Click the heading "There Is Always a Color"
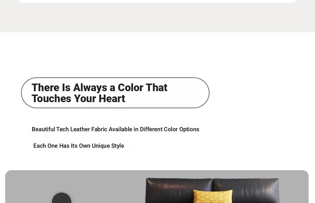 (99, 87)
